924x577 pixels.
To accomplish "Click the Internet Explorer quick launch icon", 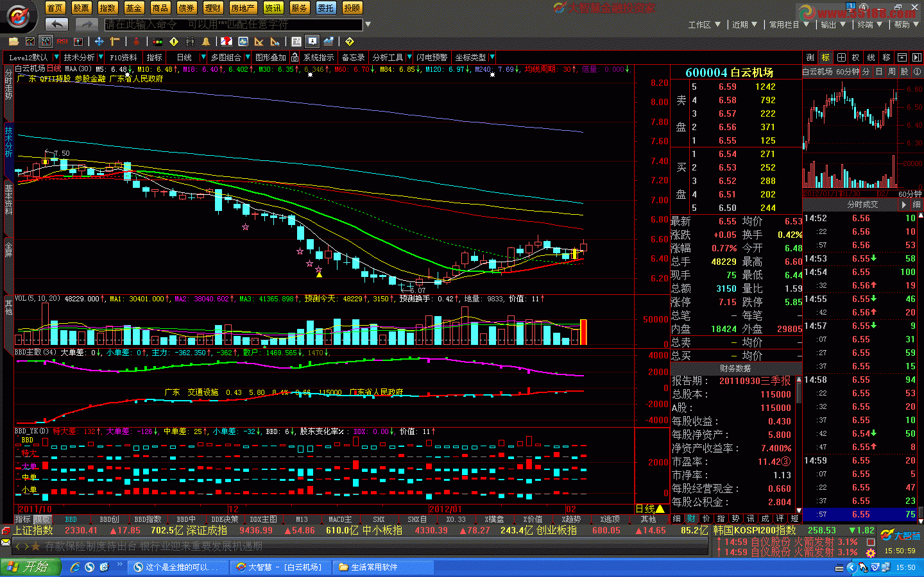I will tap(75, 567).
